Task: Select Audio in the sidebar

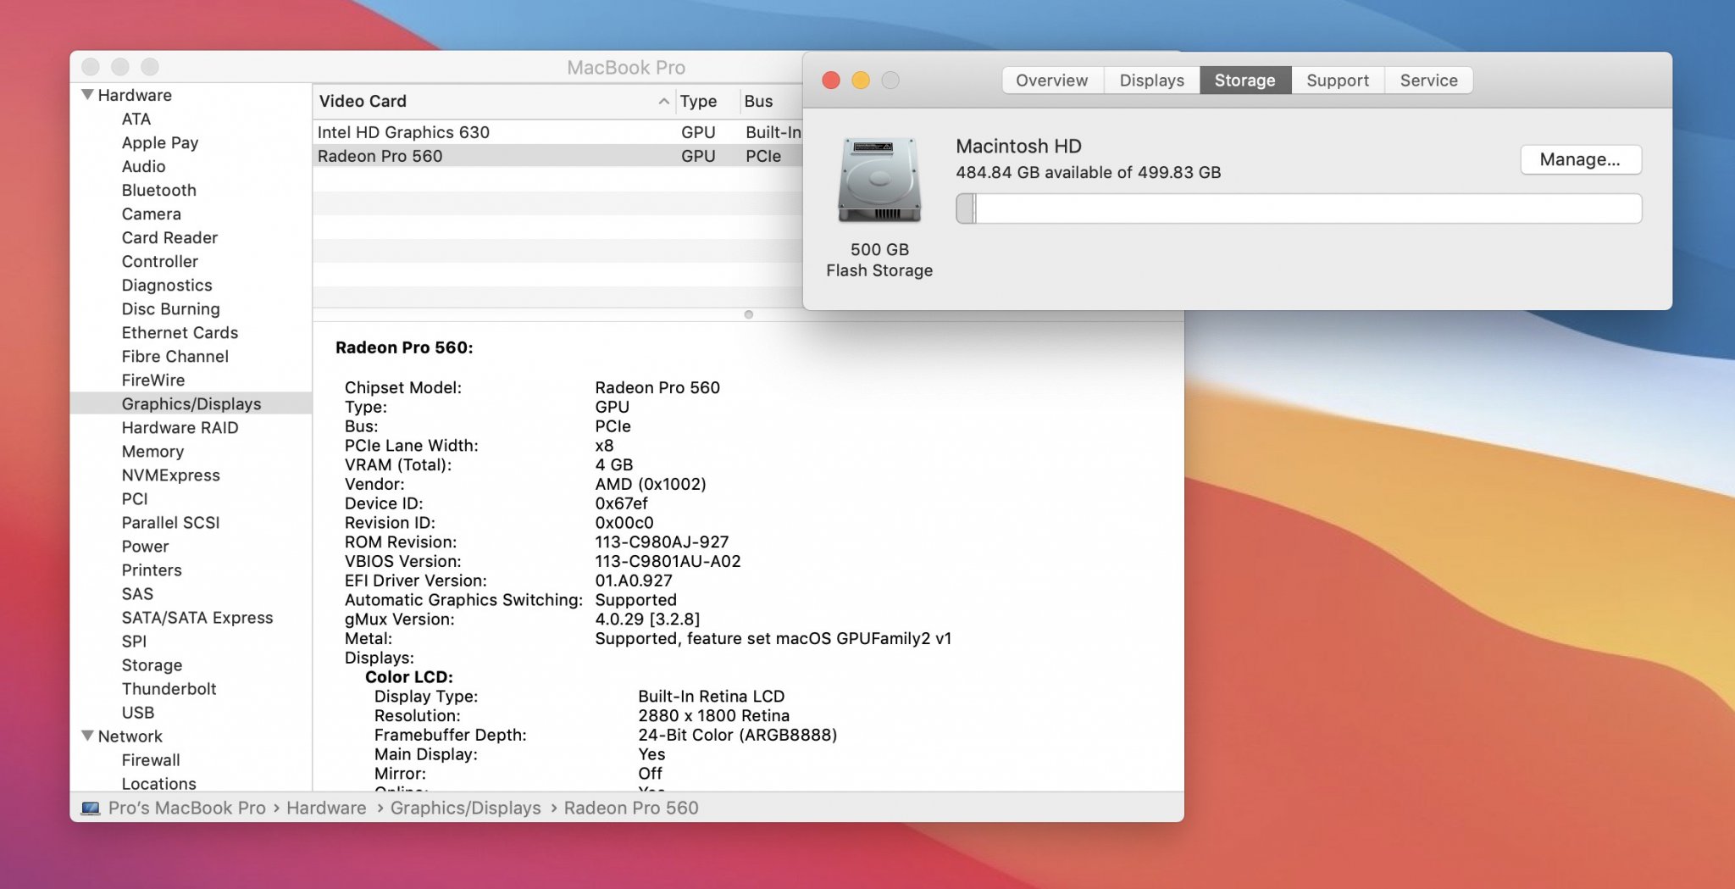Action: [x=143, y=166]
